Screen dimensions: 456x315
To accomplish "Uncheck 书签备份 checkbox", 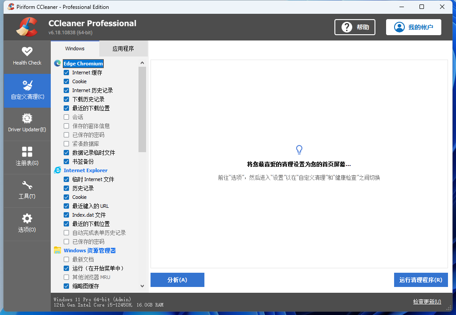I will (66, 161).
